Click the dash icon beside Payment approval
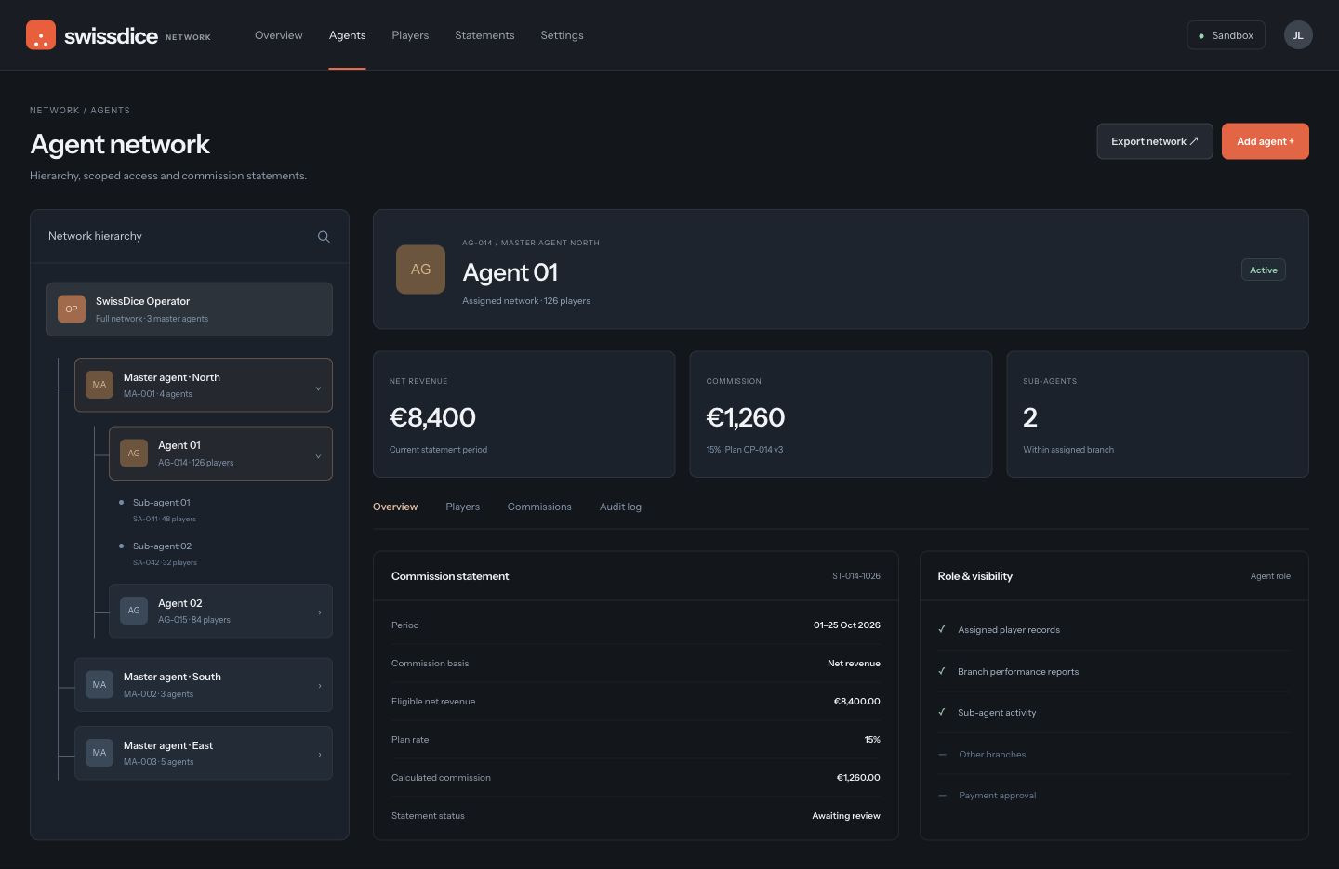The image size is (1339, 869). pyautogui.click(x=942, y=796)
